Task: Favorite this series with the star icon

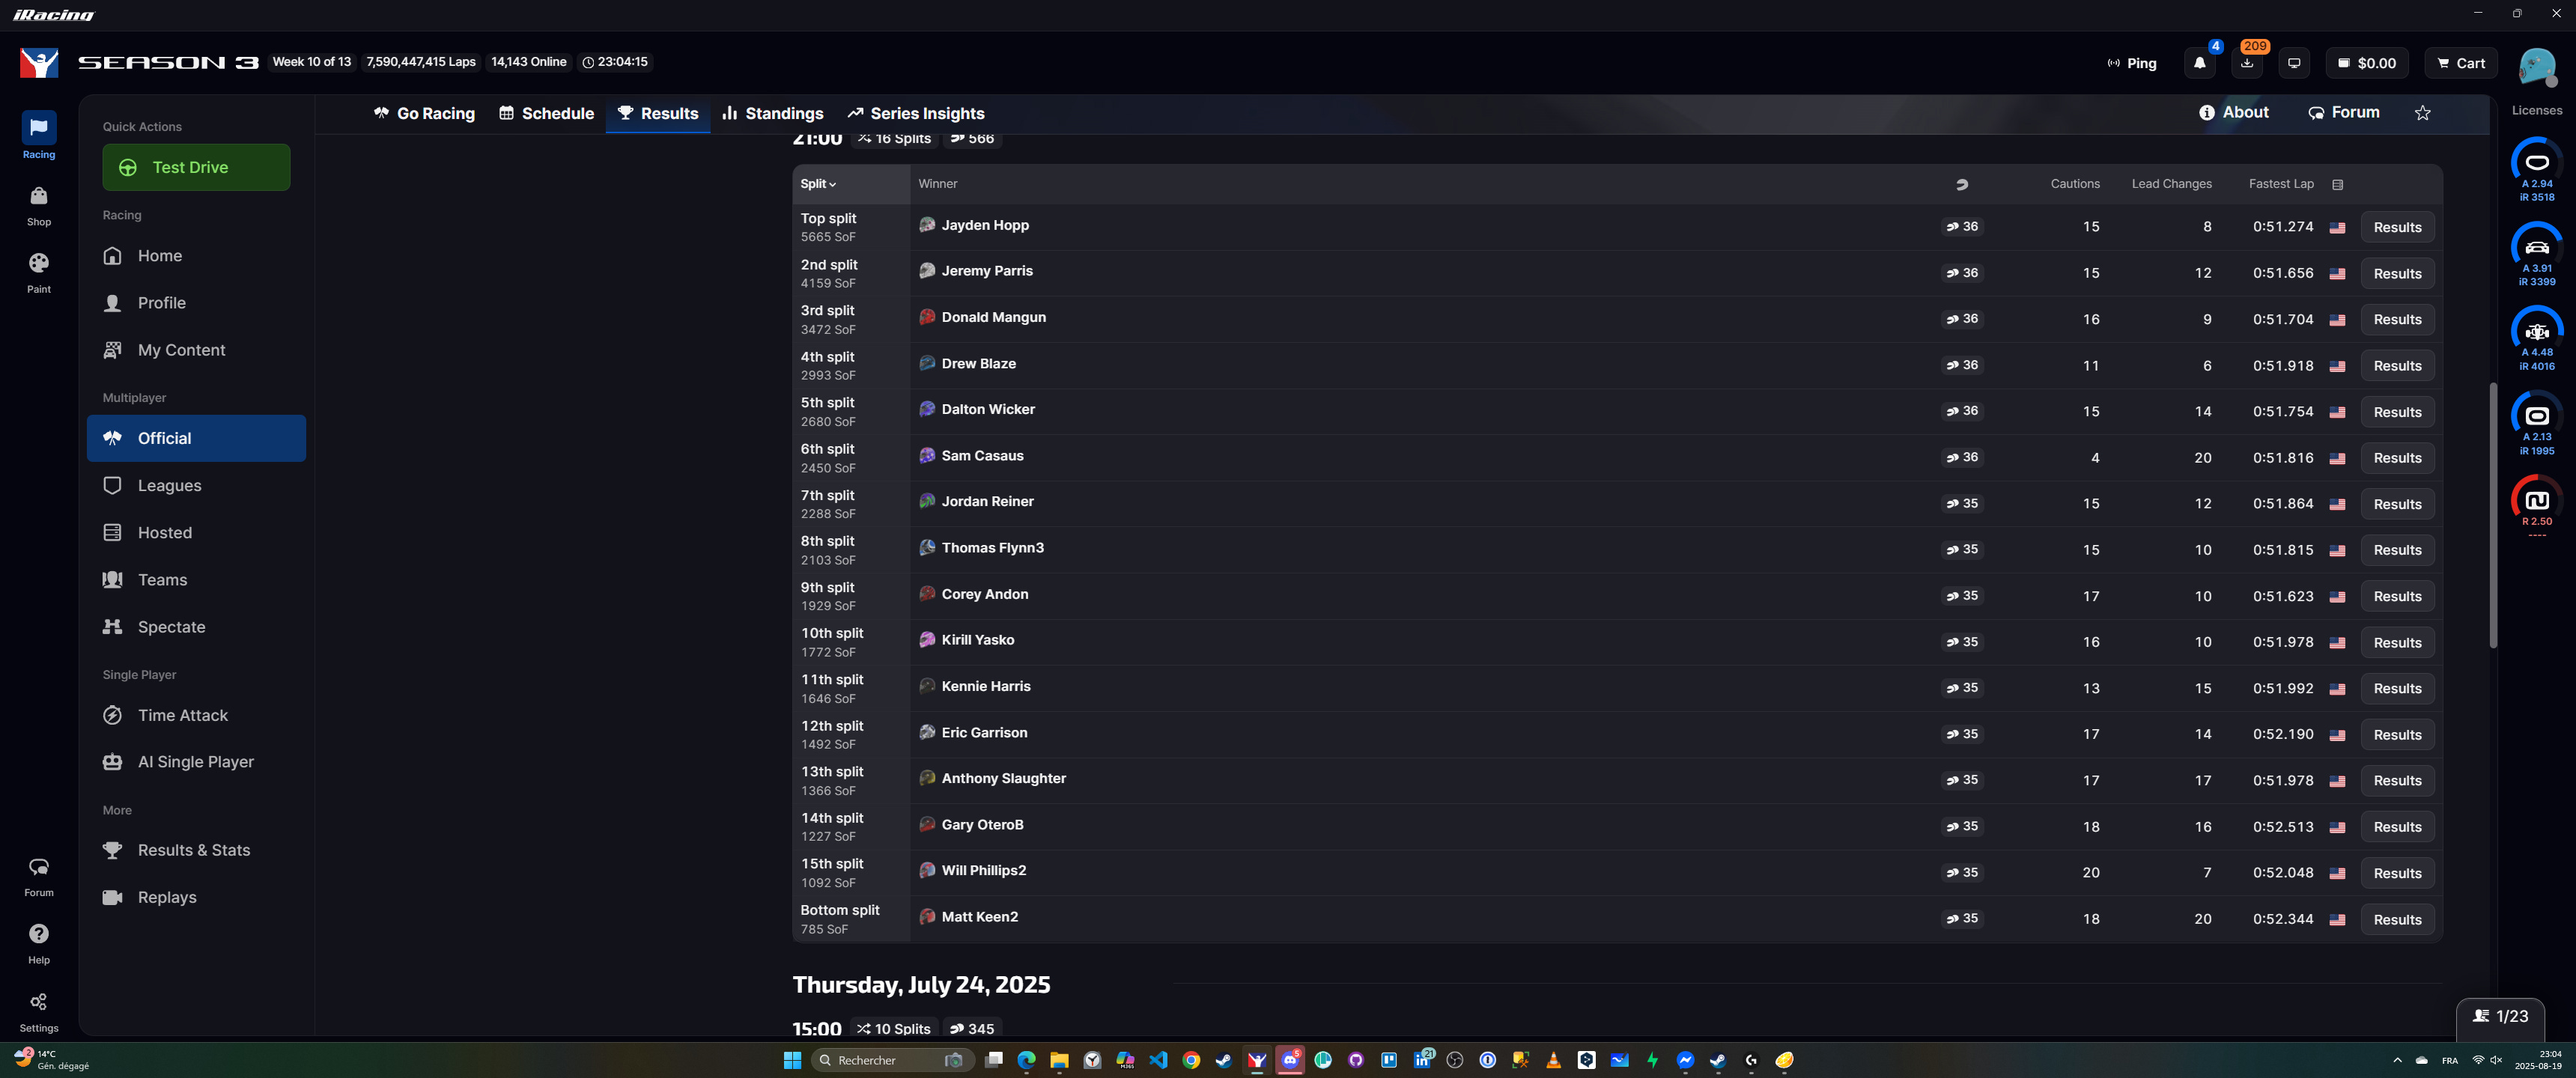Action: click(x=2422, y=113)
